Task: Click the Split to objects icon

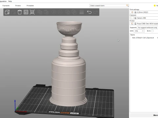Action: [68, 12]
